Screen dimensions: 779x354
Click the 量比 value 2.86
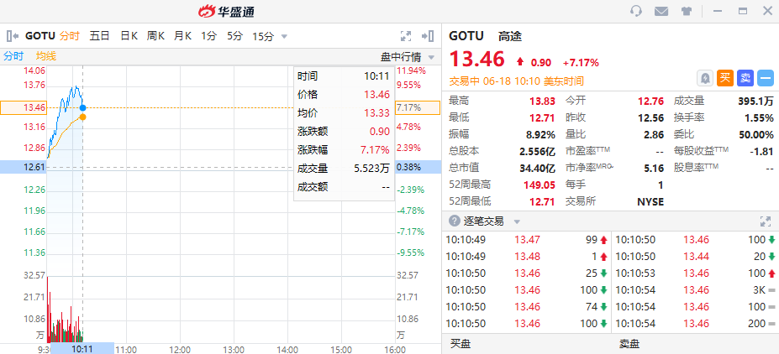pyautogui.click(x=654, y=135)
